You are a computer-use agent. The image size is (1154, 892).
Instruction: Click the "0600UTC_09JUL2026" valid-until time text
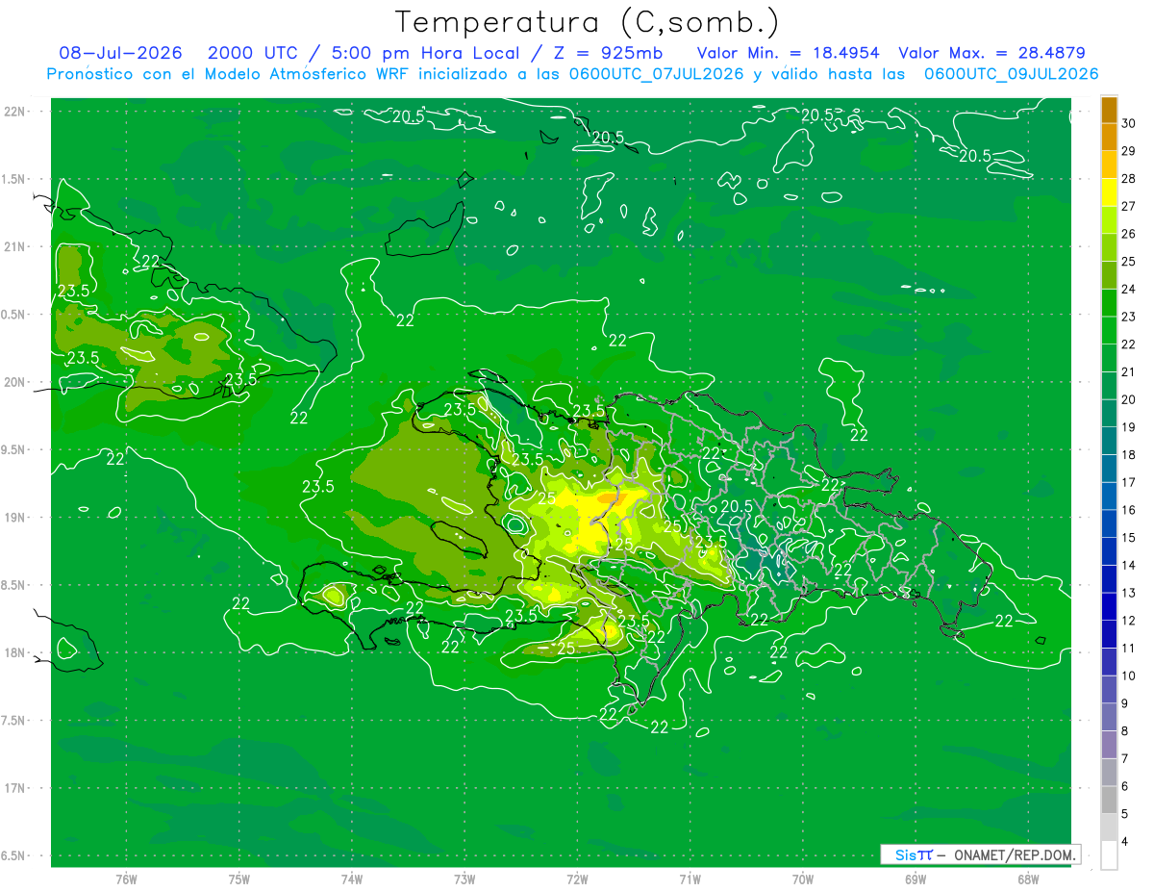click(1011, 74)
